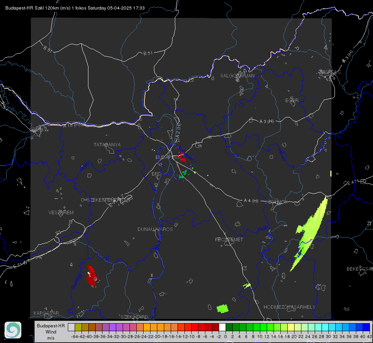Click the SZEKSZARD city label
373x343 pixels.
pos(134,317)
